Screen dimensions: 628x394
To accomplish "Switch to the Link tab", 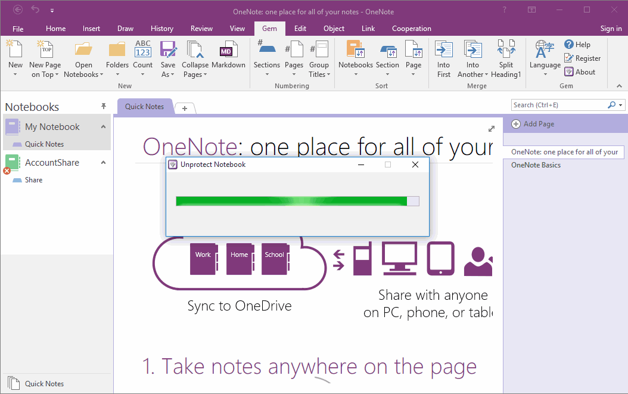I will click(368, 29).
